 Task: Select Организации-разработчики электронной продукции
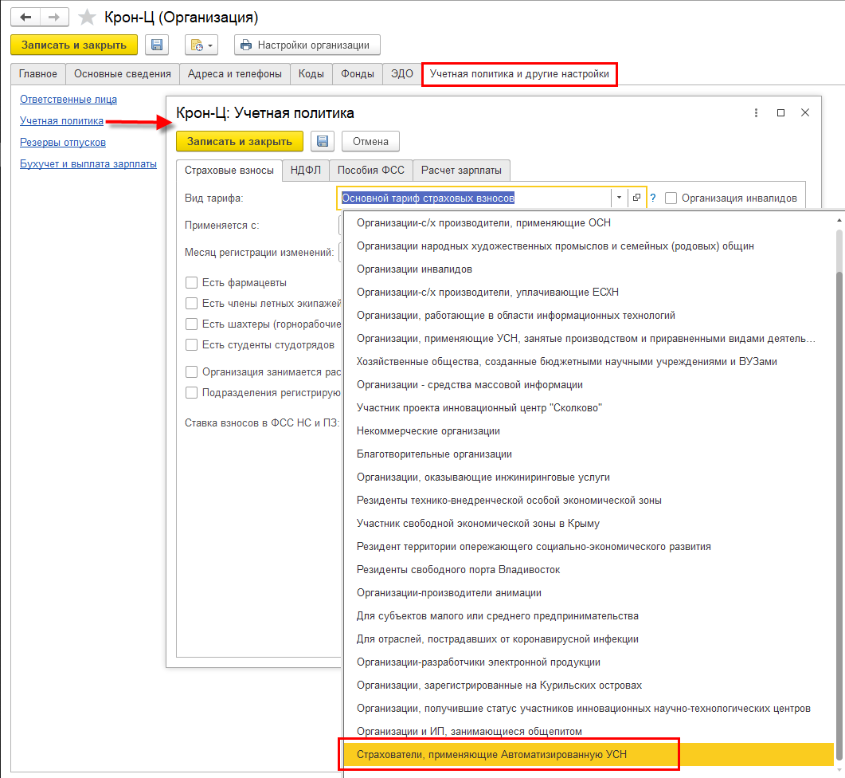pos(589,662)
